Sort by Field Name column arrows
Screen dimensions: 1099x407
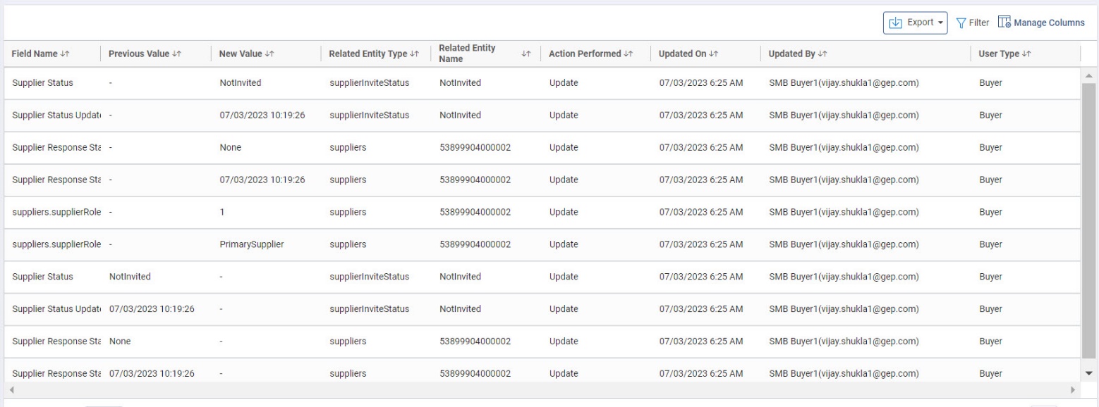67,54
